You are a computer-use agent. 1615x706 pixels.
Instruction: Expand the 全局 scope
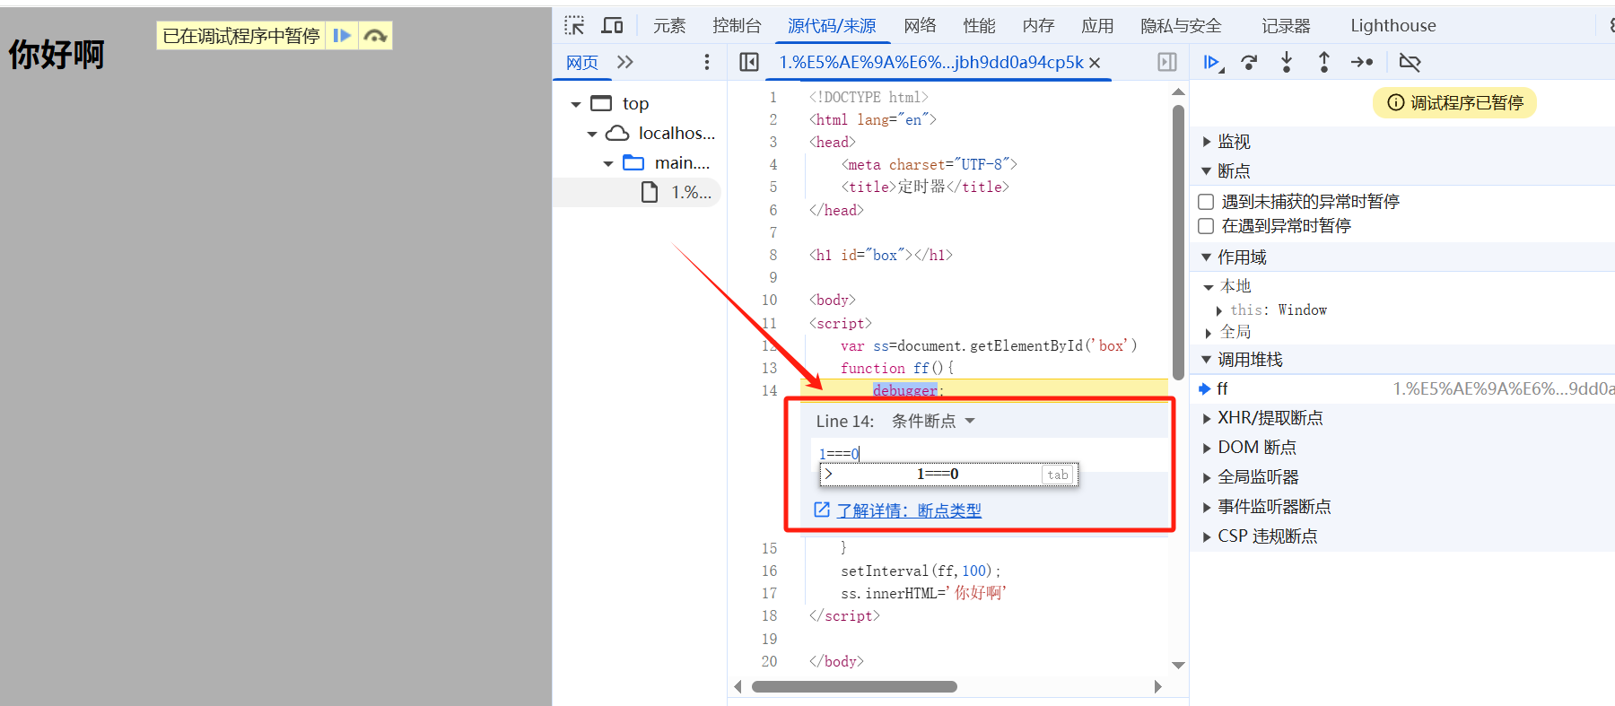click(x=1209, y=333)
